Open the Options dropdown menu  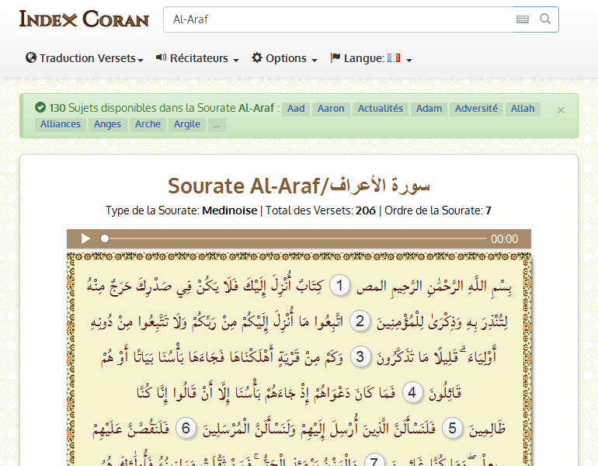click(284, 58)
